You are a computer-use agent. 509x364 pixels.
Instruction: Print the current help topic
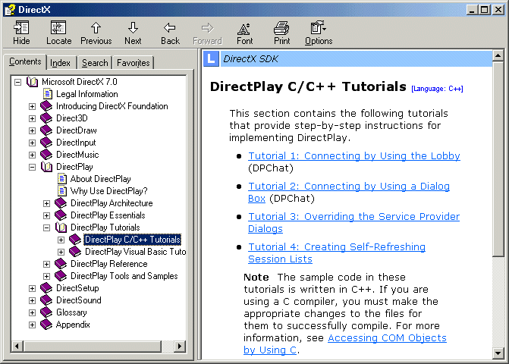(x=281, y=29)
